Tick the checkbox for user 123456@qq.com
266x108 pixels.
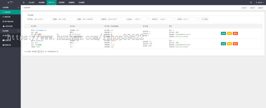point(27,33)
